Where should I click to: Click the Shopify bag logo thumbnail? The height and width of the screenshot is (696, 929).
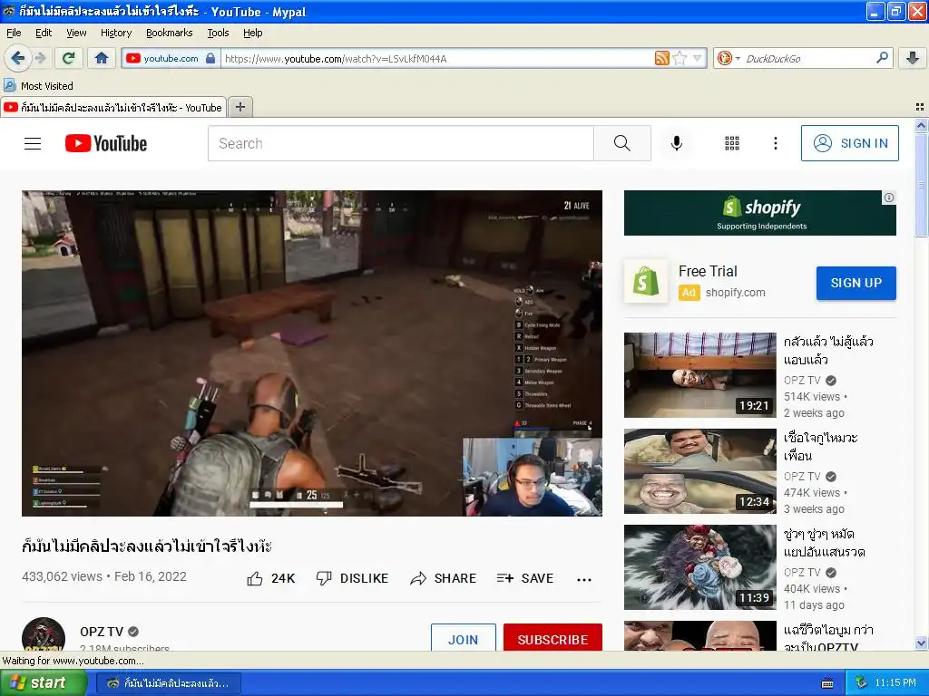(646, 281)
